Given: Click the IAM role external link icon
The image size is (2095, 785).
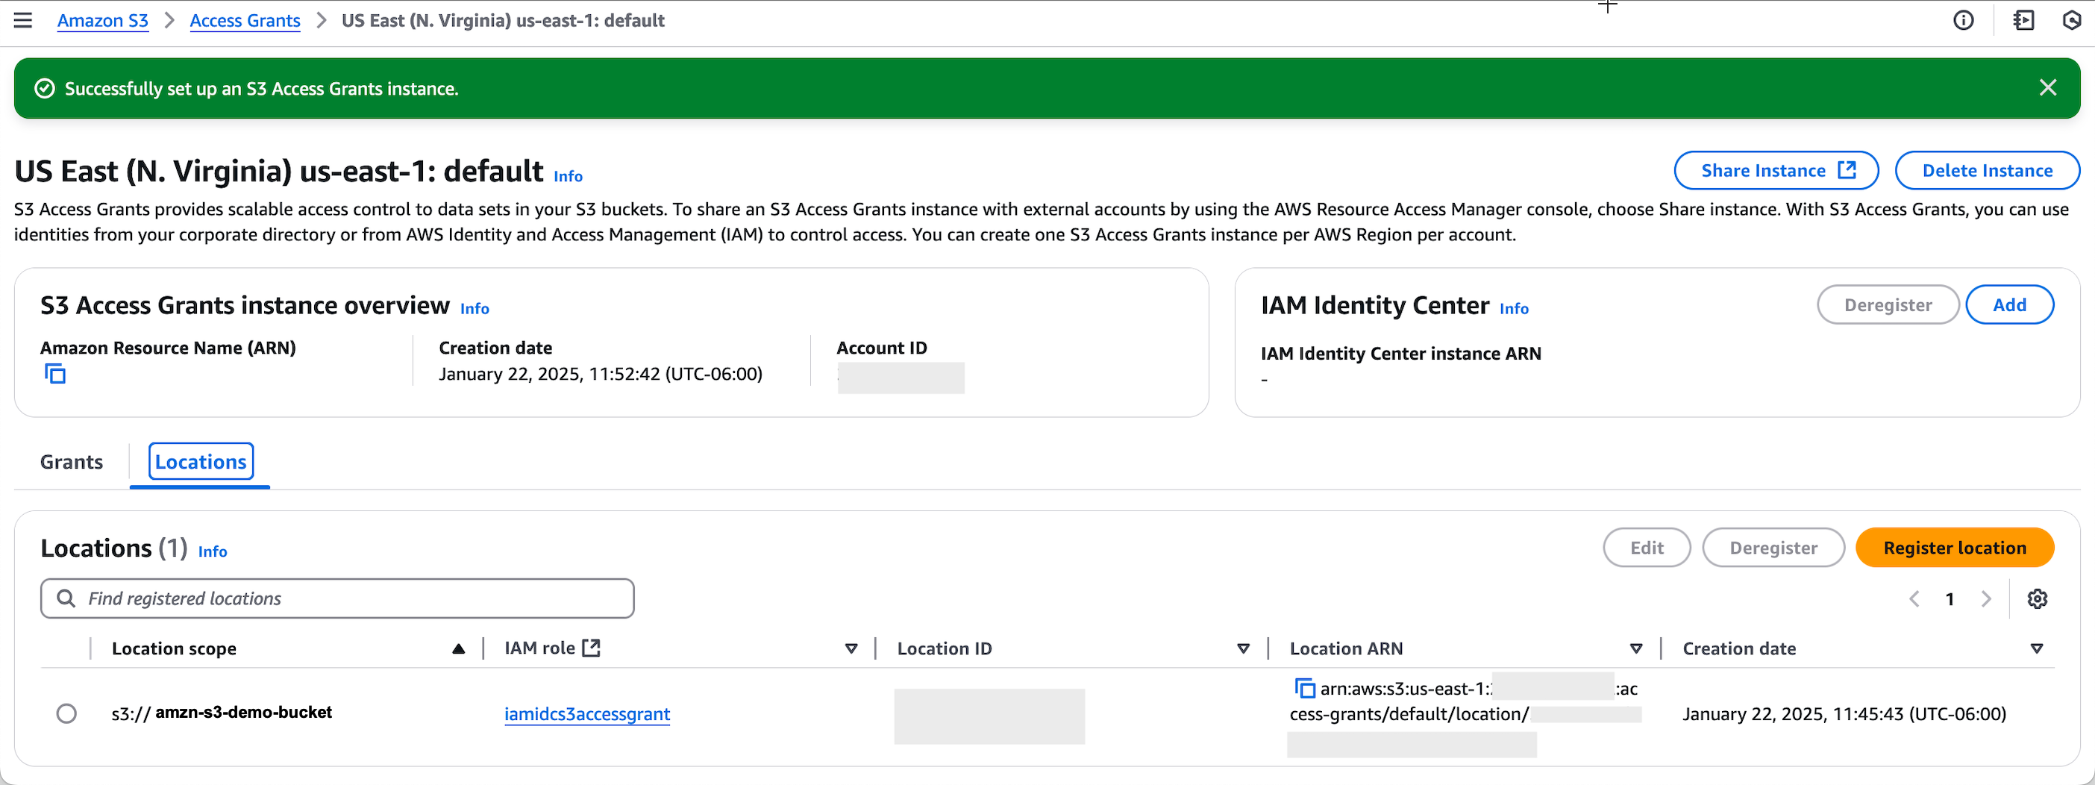Looking at the screenshot, I should click(591, 648).
